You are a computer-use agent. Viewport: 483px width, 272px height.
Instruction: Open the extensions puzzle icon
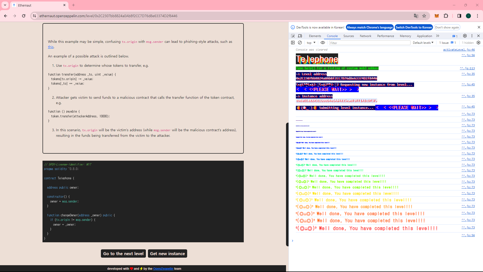click(446, 16)
